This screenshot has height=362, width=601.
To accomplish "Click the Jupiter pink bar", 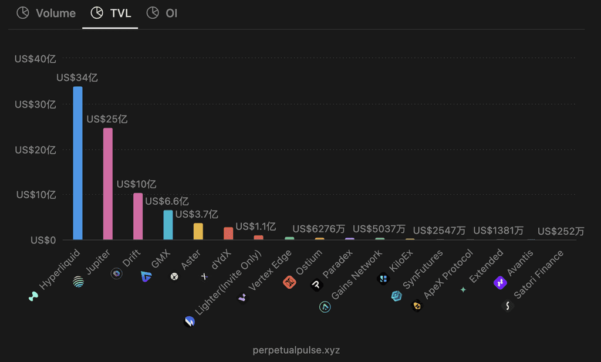I will coord(108,184).
